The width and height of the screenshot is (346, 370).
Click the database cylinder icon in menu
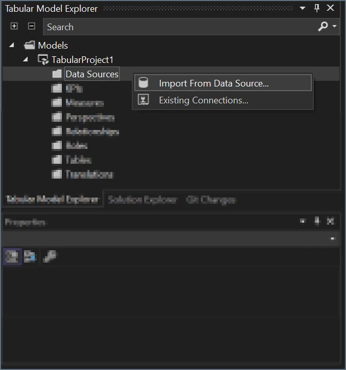click(x=143, y=82)
